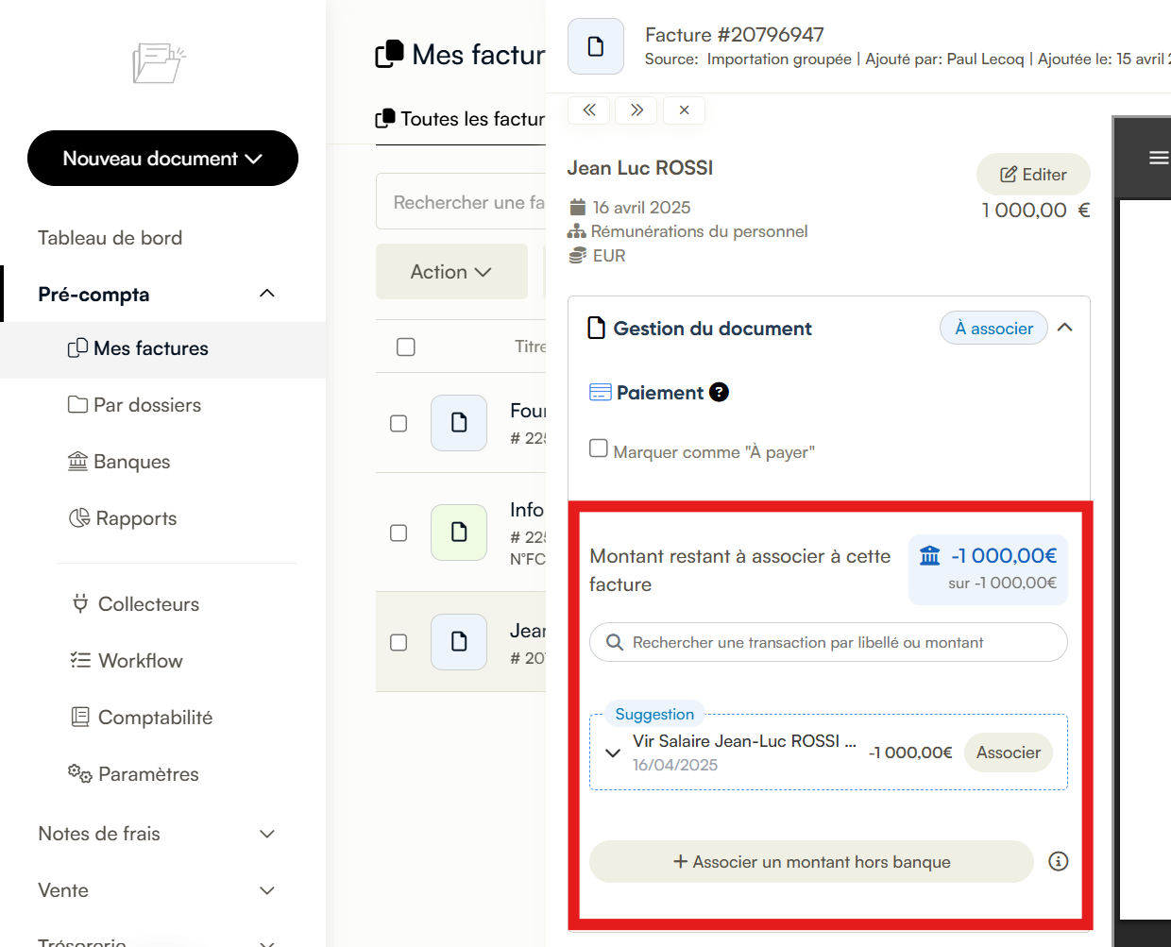Click the magnifier icon in transaction search

(615, 642)
